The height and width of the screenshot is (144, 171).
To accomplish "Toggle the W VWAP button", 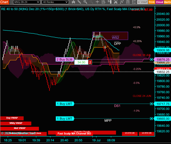I will [143, 2].
